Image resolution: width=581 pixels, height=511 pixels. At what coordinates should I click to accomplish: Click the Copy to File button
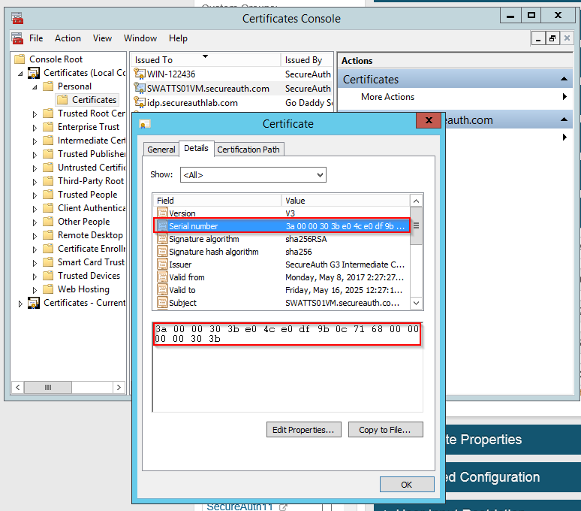tap(385, 429)
